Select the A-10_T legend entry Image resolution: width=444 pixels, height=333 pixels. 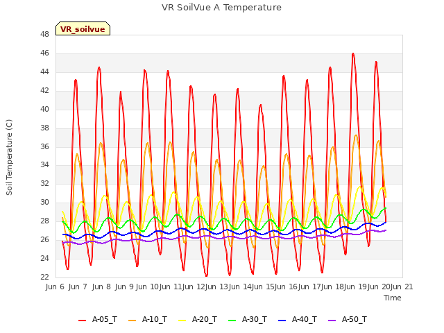(148, 319)
